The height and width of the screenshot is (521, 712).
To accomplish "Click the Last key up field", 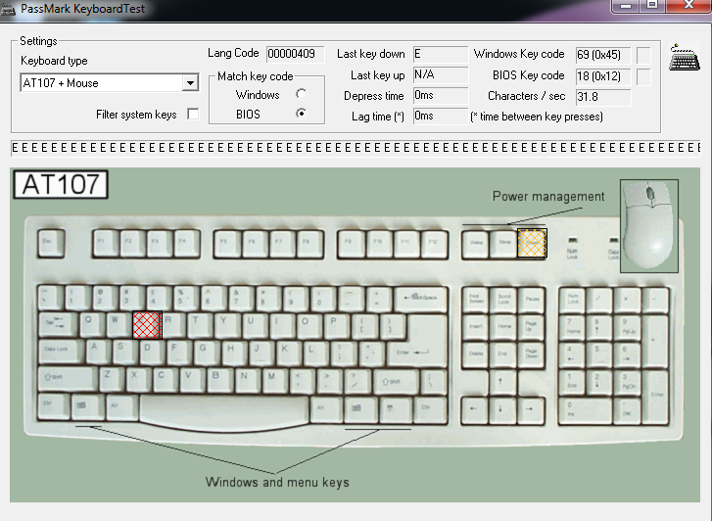I will click(x=441, y=74).
